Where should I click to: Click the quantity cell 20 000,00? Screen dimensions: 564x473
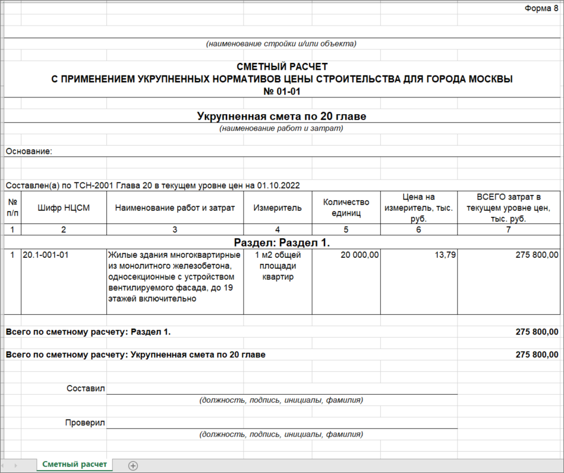[x=346, y=254]
